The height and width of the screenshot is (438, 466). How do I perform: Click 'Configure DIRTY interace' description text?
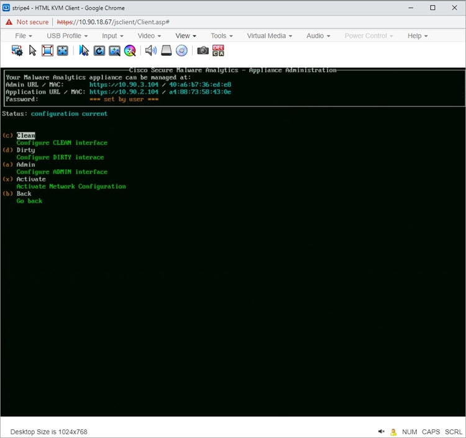click(60, 157)
